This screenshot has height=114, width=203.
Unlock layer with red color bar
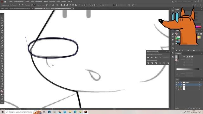[x=179, y=89]
